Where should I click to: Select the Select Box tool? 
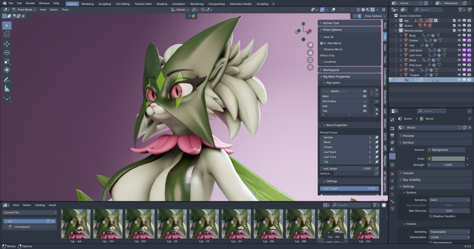click(x=7, y=25)
